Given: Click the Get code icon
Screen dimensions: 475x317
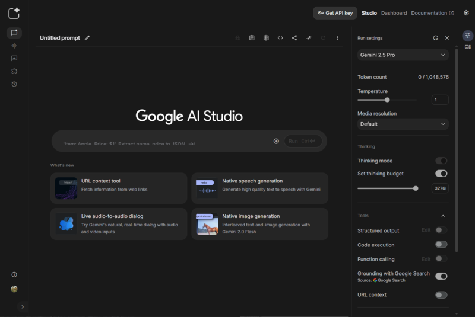Looking at the screenshot, I should pyautogui.click(x=280, y=38).
